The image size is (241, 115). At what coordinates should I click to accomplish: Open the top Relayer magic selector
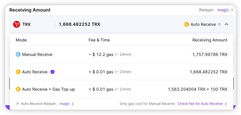225,10
